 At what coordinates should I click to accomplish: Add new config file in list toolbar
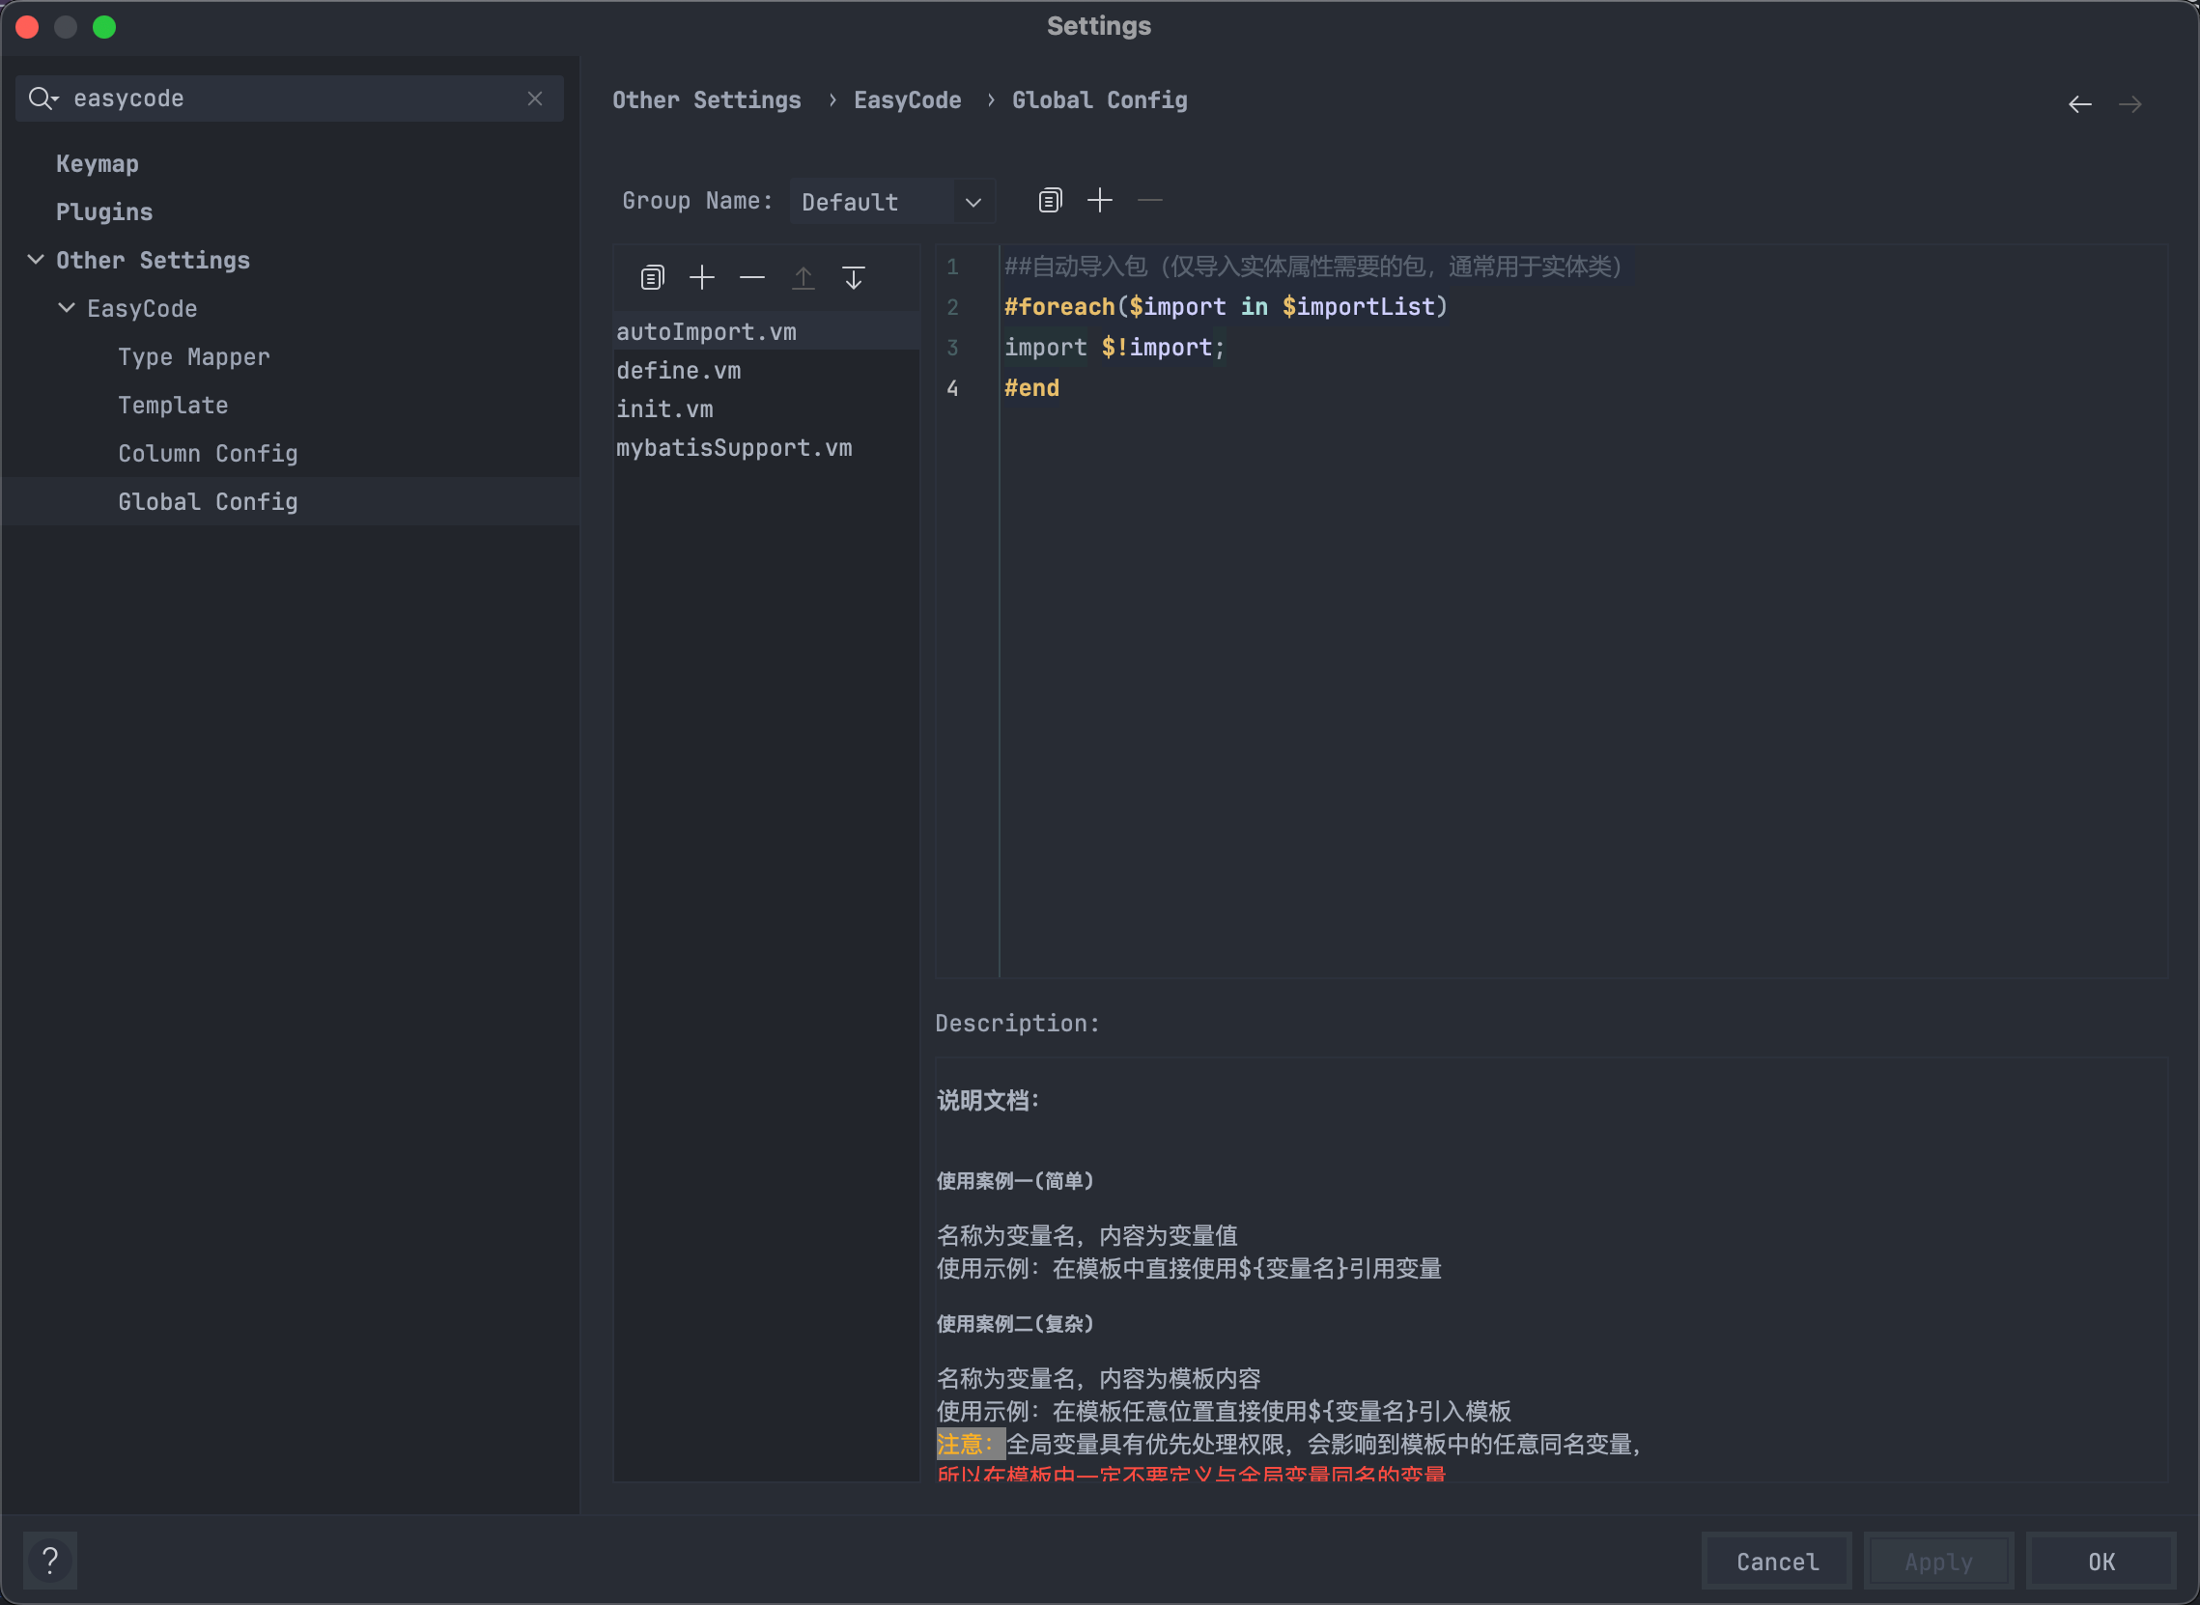point(701,278)
